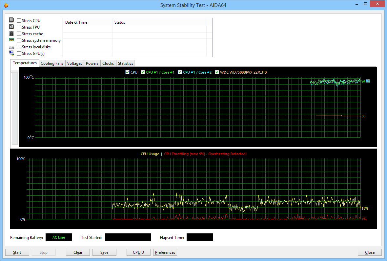Click the RAM module icon beside Stress system memory

(11, 40)
